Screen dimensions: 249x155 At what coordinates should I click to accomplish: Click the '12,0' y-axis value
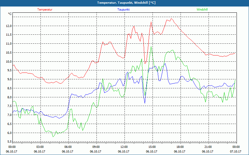[8, 26]
